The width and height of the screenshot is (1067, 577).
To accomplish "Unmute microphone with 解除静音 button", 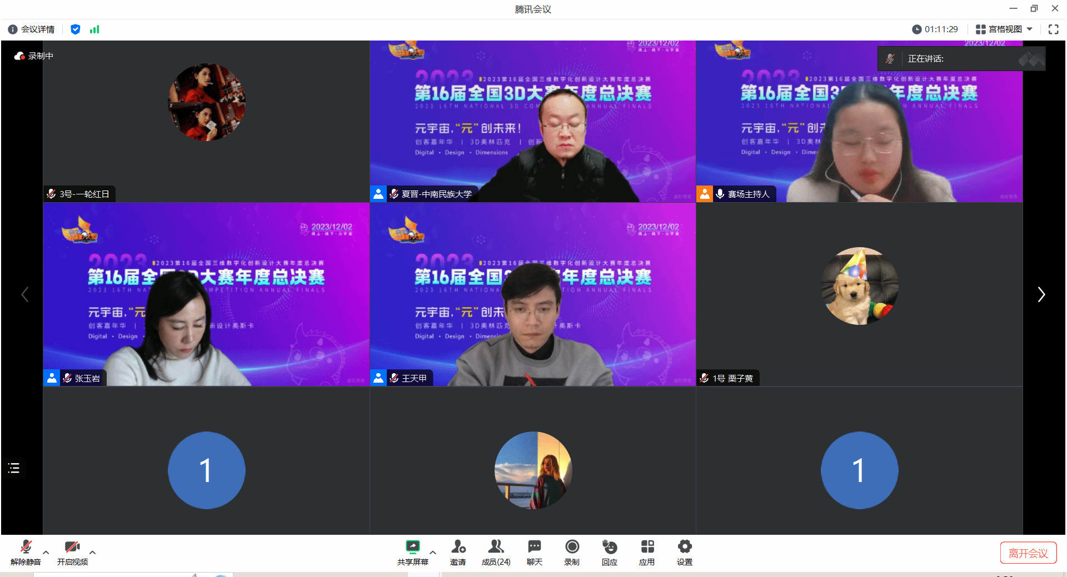I will point(26,552).
